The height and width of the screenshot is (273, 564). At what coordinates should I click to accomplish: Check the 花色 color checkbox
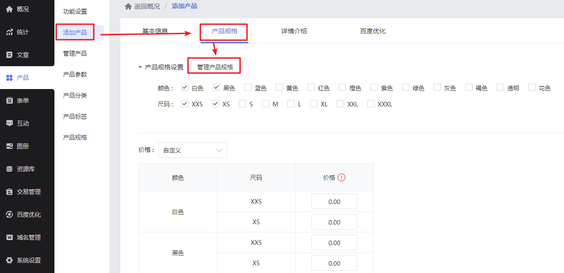click(532, 87)
